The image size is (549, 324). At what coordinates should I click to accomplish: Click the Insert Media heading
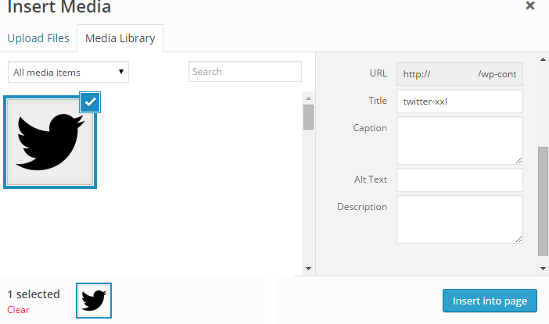59,7
